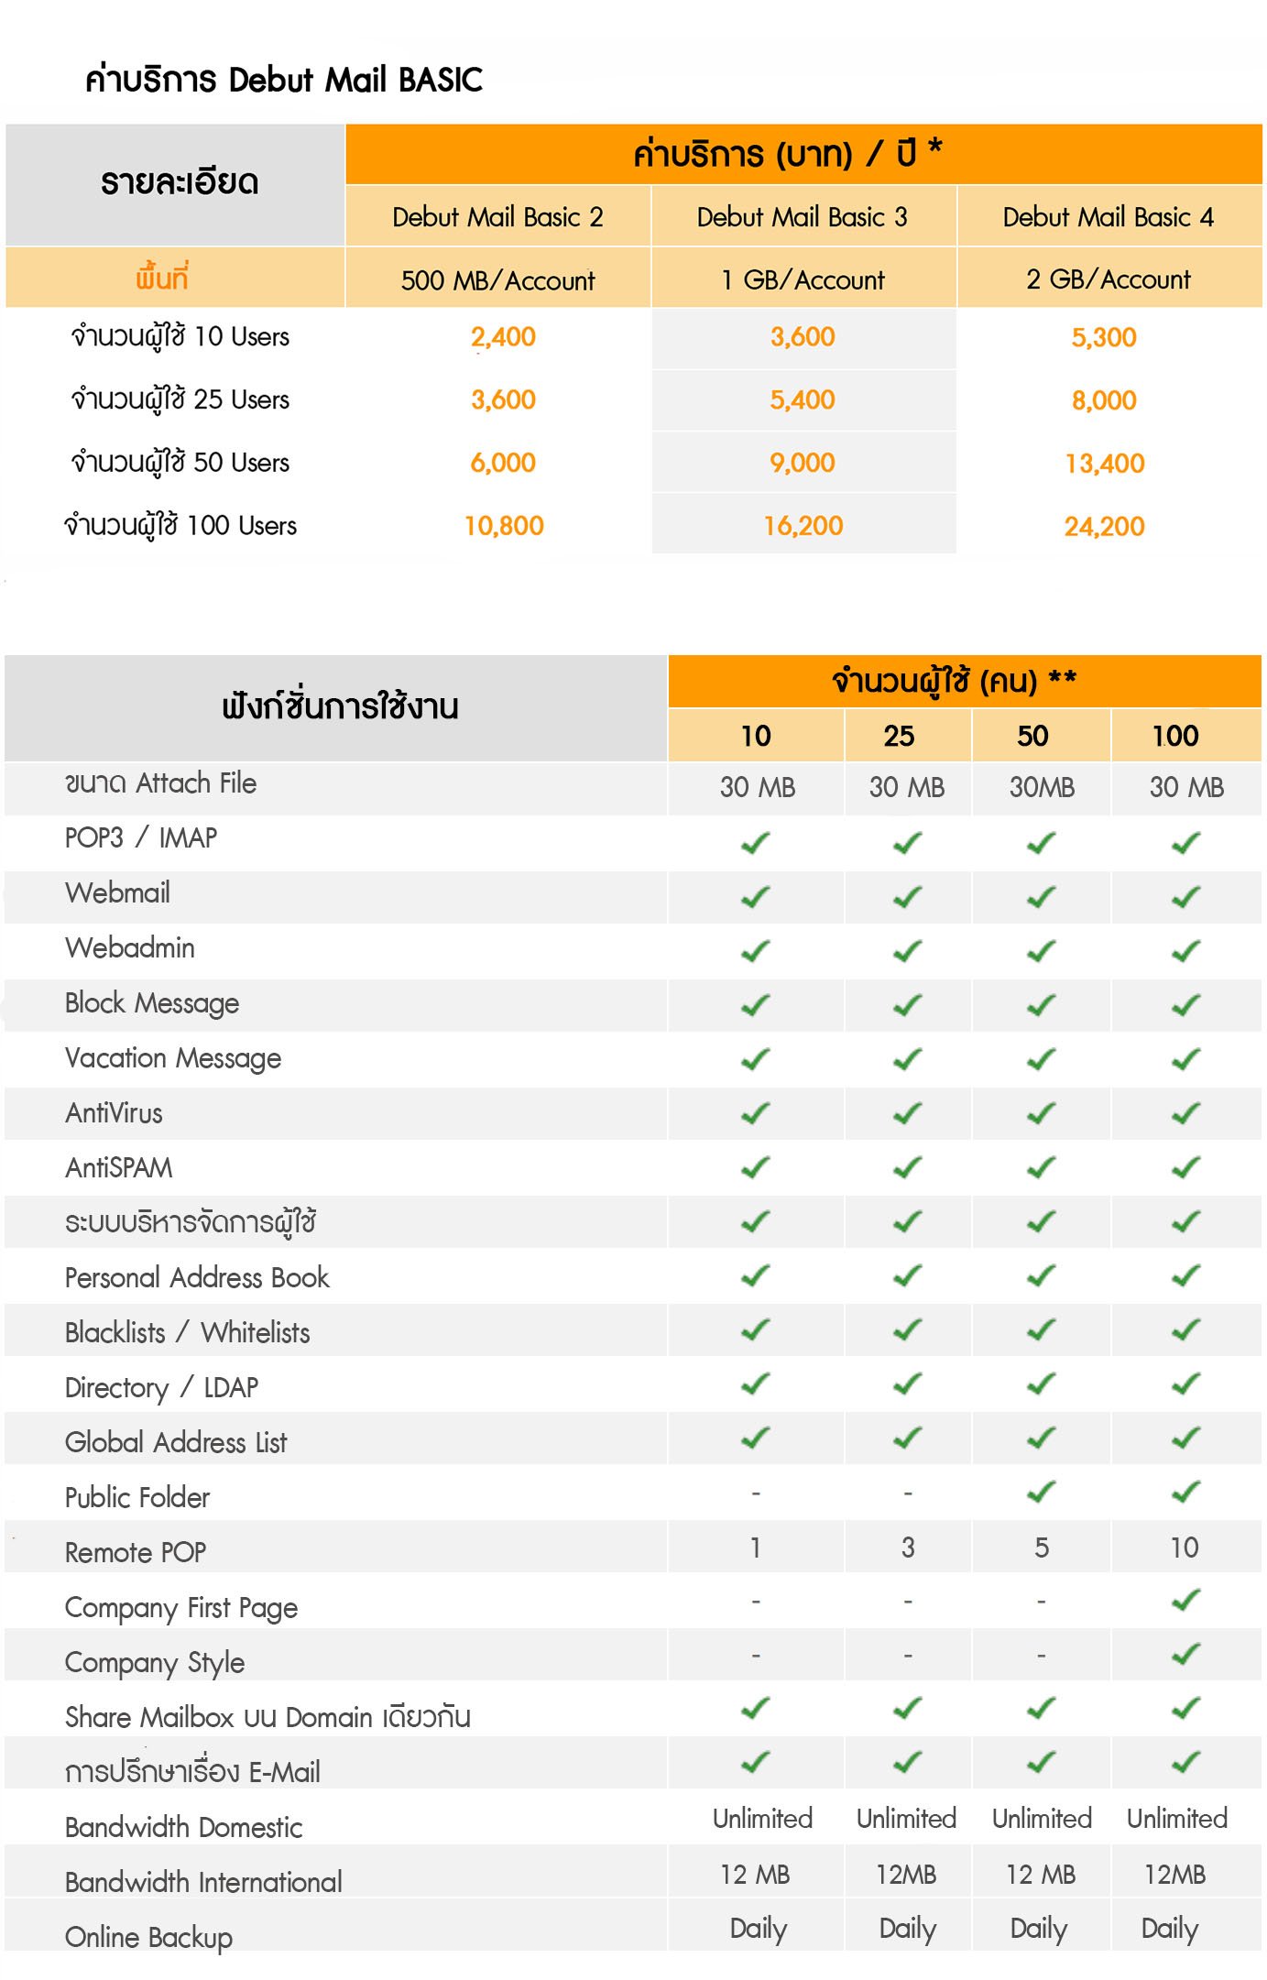The width and height of the screenshot is (1267, 1980).
Task: Click the Public Folder checkmark under 50 users
Action: coord(1041,1493)
